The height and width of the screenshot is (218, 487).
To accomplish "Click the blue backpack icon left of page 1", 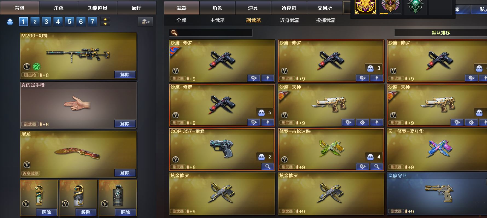I will tap(10, 22).
